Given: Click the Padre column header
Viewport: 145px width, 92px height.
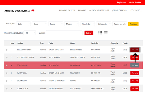Looking at the screenshot, I should [51, 43].
